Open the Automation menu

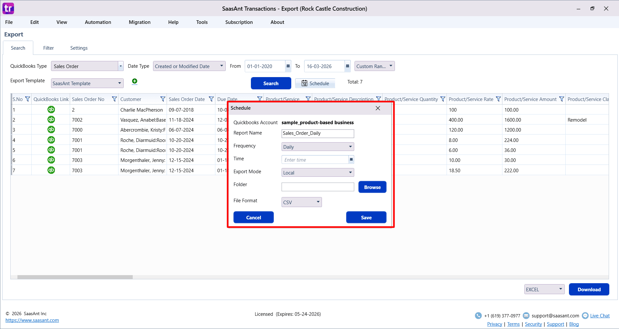point(98,22)
